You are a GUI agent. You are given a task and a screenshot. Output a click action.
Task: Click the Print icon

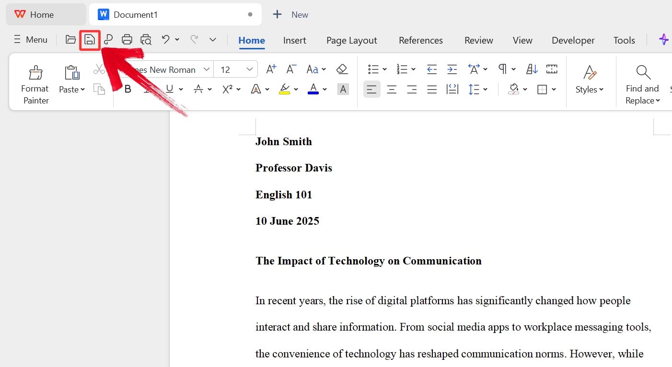pyautogui.click(x=127, y=40)
